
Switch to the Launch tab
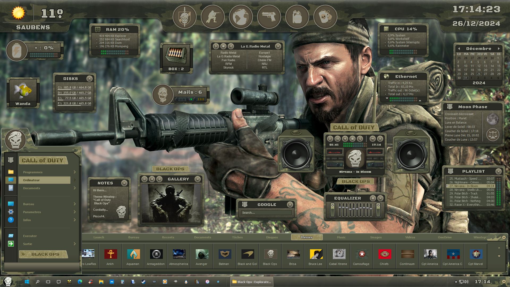(99, 237)
